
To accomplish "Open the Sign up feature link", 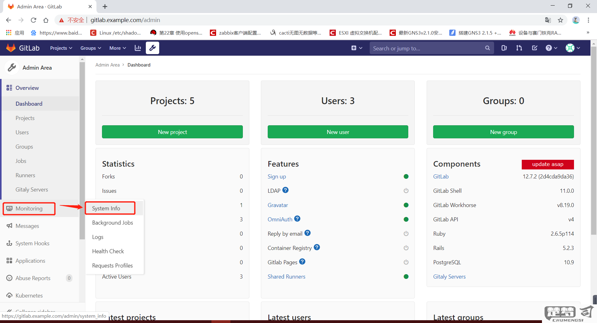I will pyautogui.click(x=277, y=177).
